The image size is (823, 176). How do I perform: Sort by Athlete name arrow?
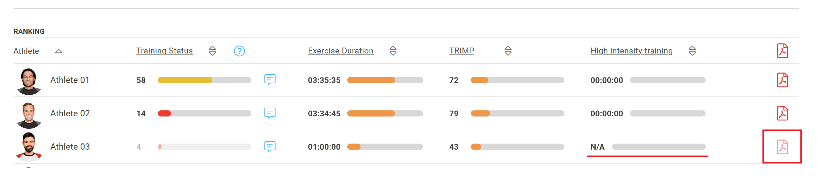[58, 51]
